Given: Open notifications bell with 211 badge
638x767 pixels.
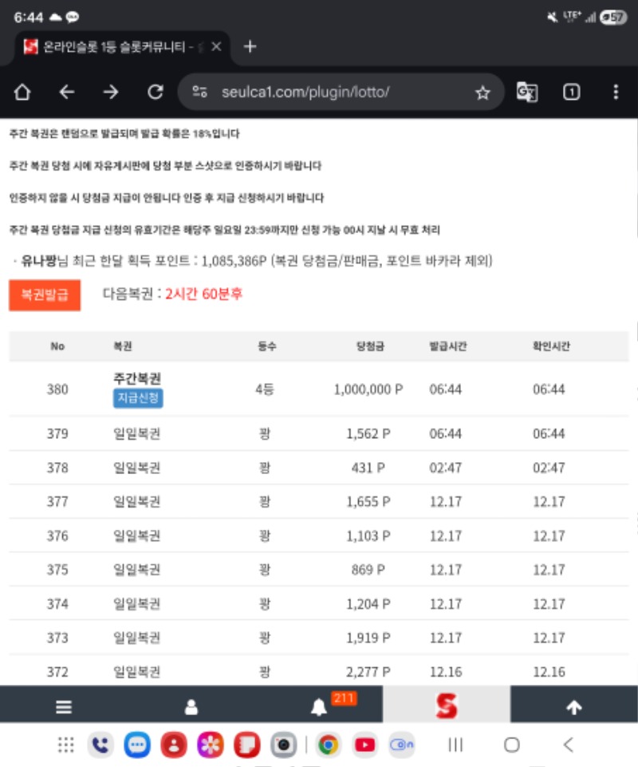Looking at the screenshot, I should 320,707.
